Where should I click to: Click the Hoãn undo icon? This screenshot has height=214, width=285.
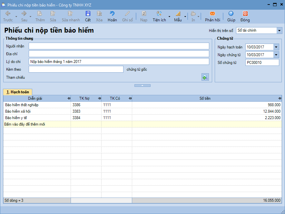112,14
